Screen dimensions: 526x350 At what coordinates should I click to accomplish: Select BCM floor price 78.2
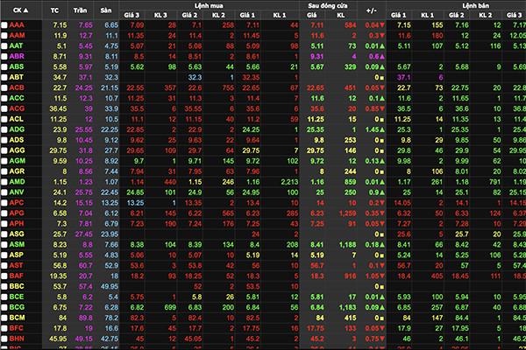pyautogui.click(x=111, y=318)
